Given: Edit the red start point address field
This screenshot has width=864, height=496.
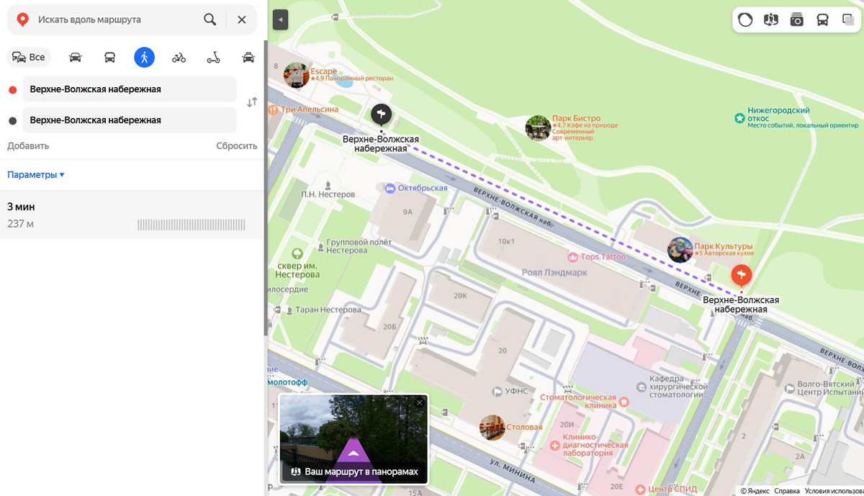Looking at the screenshot, I should click(130, 89).
